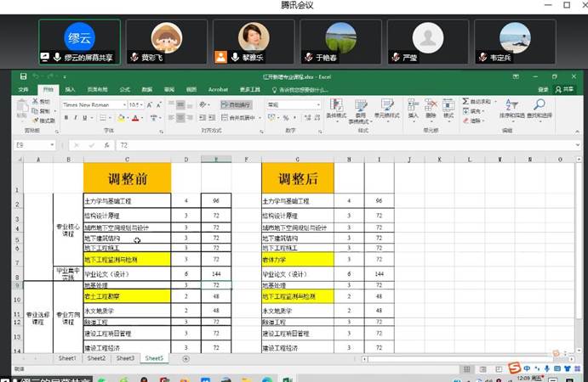
Task: Switch to the Formulas (公式) tab
Action: point(124,89)
